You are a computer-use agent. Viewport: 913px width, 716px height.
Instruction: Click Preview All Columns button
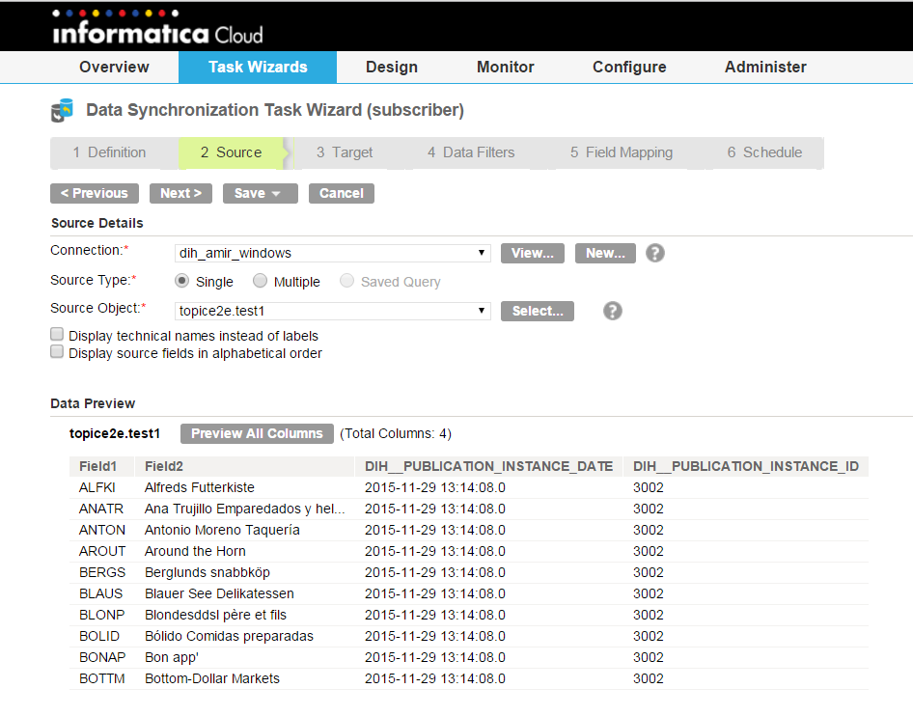click(257, 433)
